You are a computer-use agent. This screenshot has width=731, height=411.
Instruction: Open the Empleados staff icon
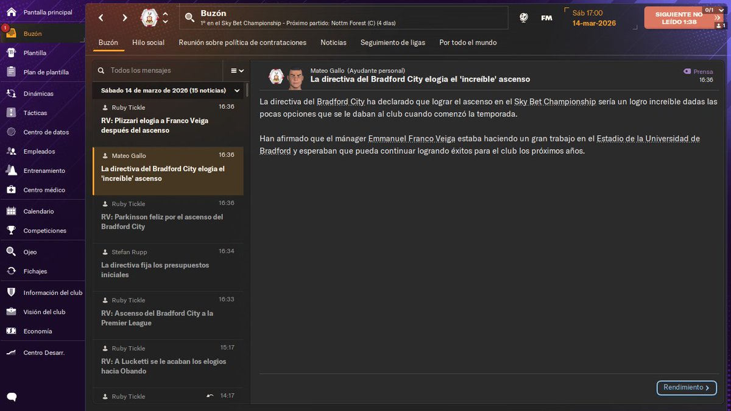[x=11, y=151]
